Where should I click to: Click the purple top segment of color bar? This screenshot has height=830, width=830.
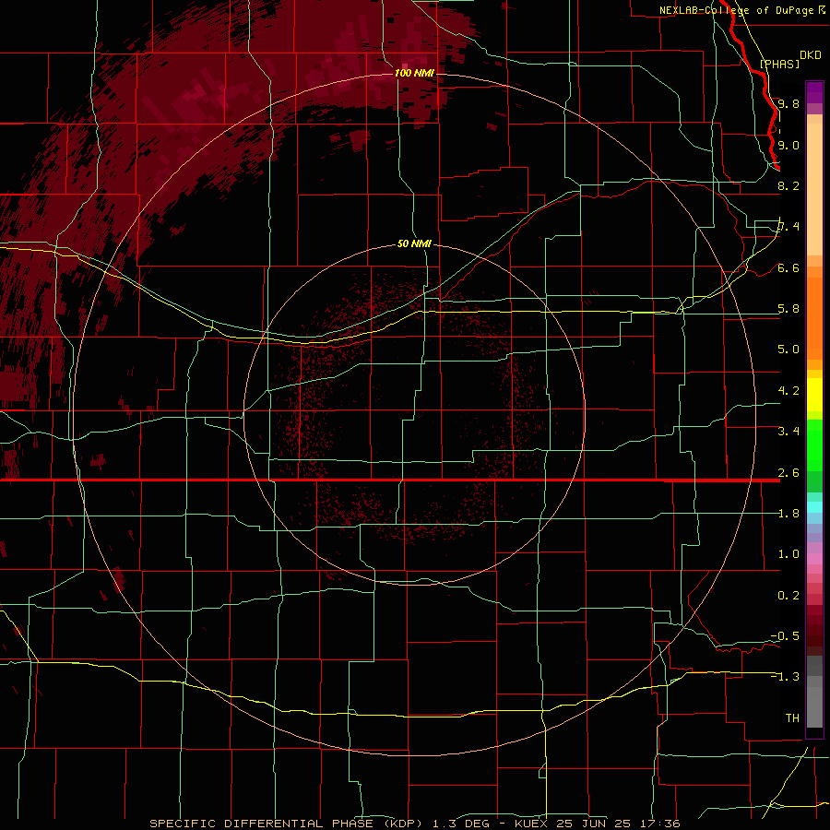coord(814,92)
